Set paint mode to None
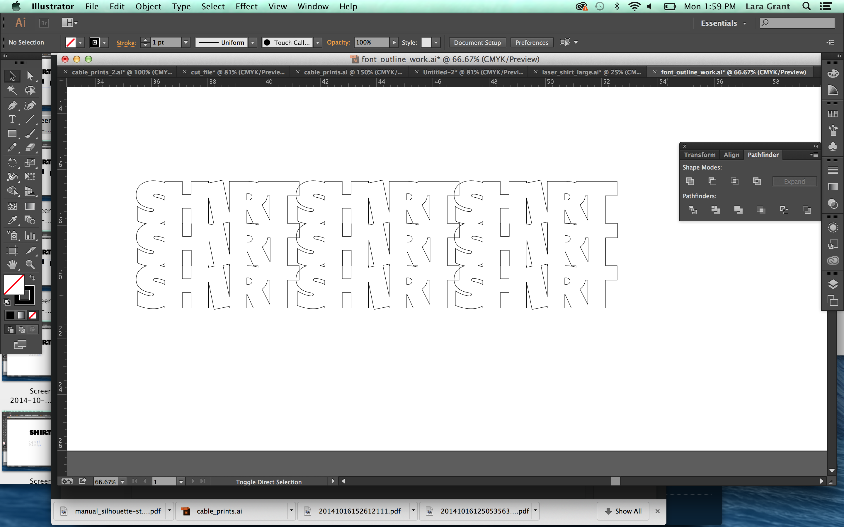Image resolution: width=844 pixels, height=527 pixels. coord(33,315)
